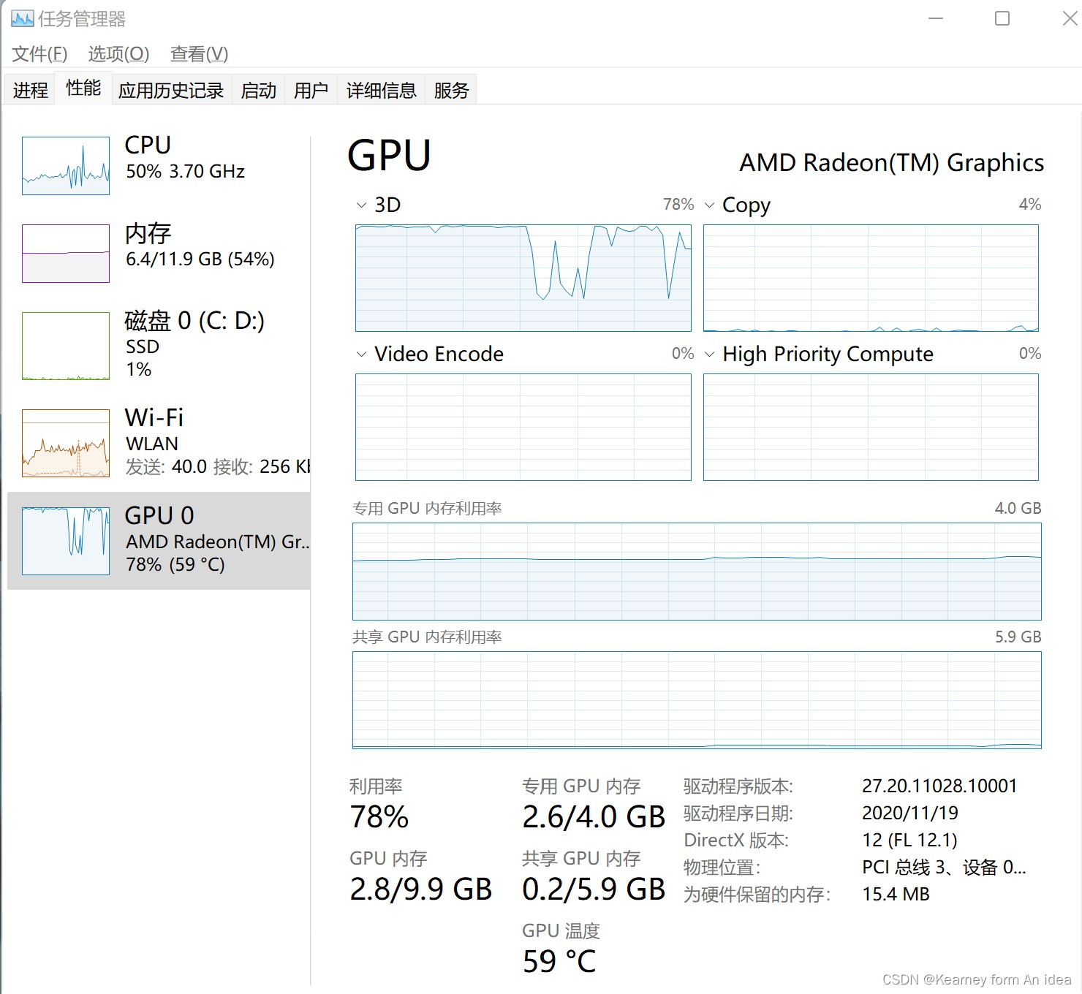Click the PCI 总线 3 physical location value
The width and height of the screenshot is (1082, 994).
944,868
